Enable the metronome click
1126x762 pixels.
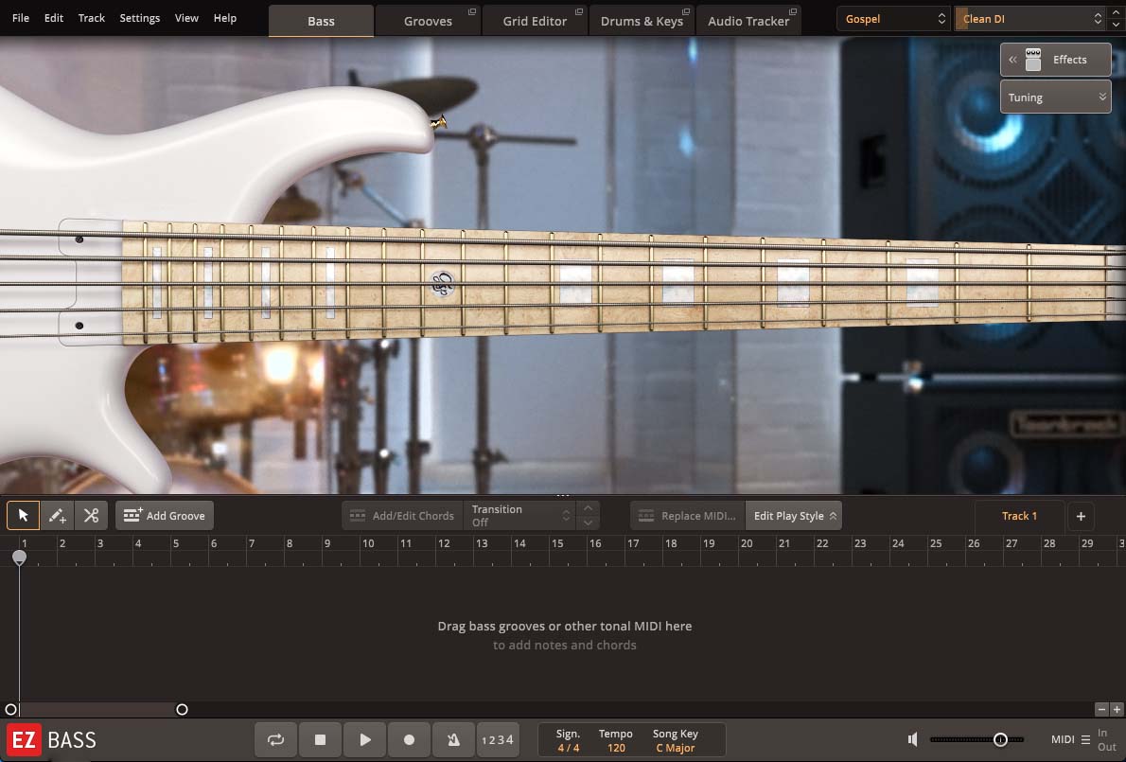pyautogui.click(x=453, y=739)
